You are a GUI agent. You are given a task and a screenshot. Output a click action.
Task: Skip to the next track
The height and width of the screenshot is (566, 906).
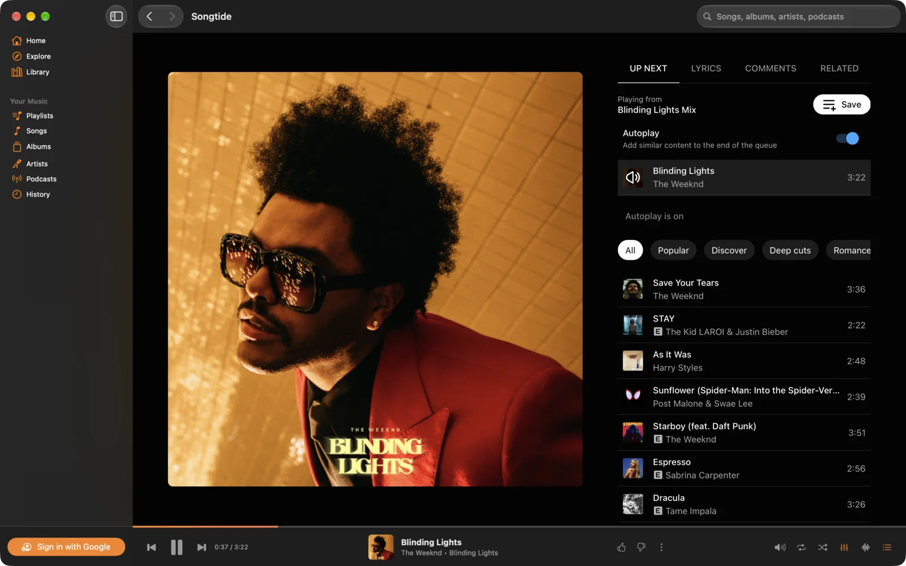202,547
